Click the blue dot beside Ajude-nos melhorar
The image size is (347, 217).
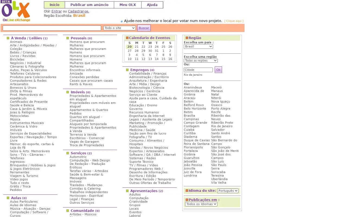click(122, 21)
